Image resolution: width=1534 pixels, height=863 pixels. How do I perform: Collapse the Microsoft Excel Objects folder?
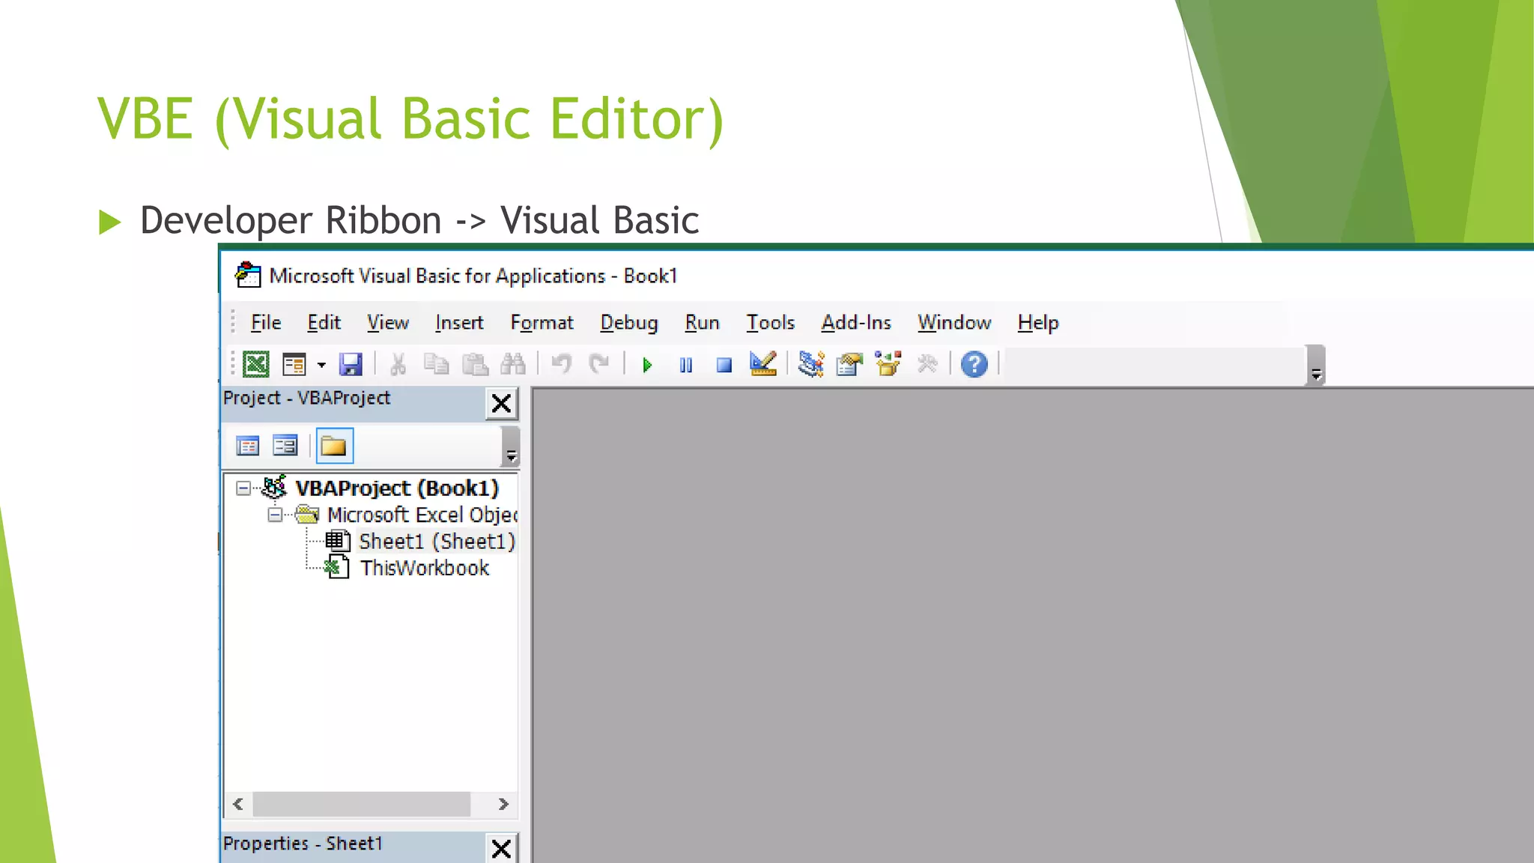tap(276, 515)
